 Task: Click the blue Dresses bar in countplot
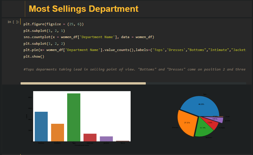(x=41, y=127)
